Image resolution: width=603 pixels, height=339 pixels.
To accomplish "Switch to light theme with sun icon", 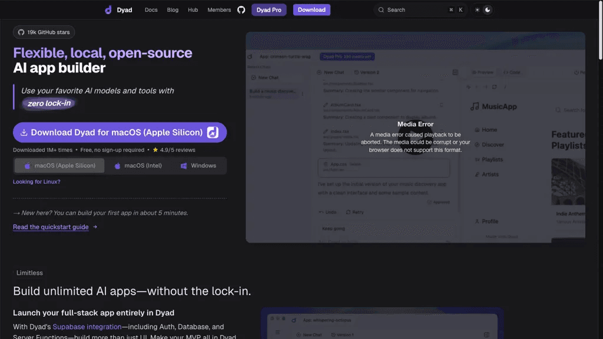I will [477, 9].
